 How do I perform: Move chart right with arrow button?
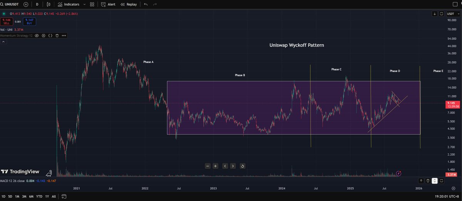(233, 166)
